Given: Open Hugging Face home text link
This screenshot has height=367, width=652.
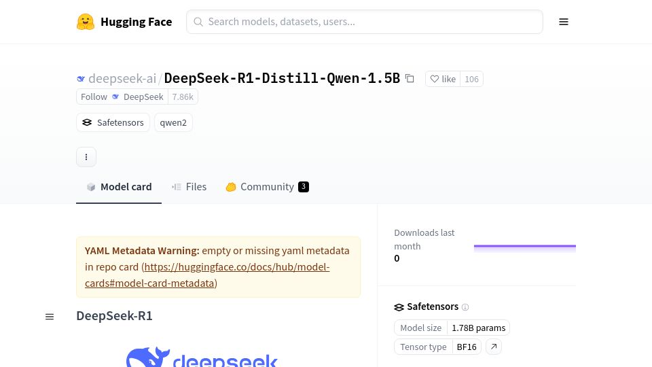Looking at the screenshot, I should tap(136, 22).
